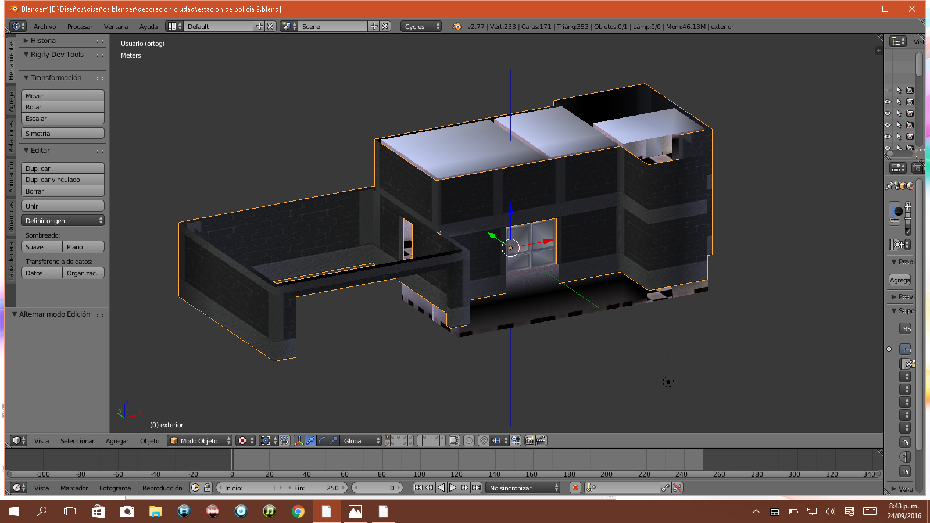This screenshot has width=930, height=523.
Task: Click the insert keyframe key icon
Action: [x=666, y=488]
